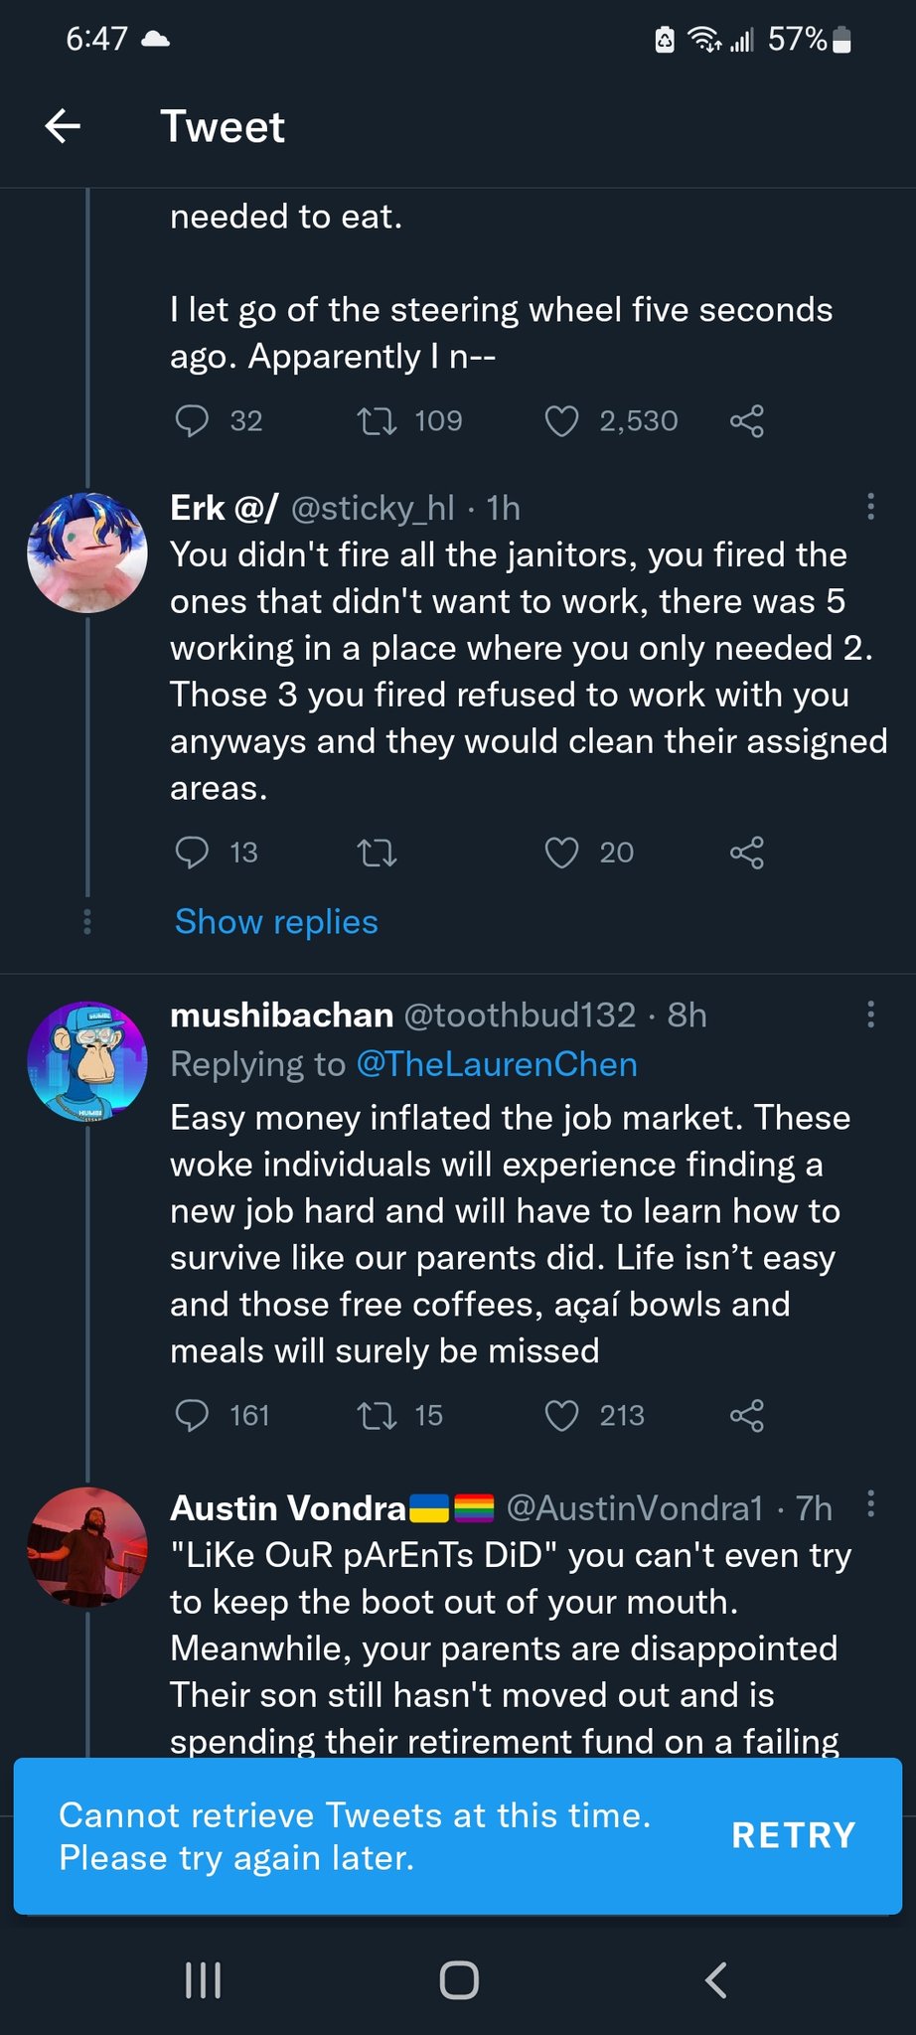The image size is (916, 2035).
Task: Tap Austin Vondra's profile photo
Action: coord(87,1546)
